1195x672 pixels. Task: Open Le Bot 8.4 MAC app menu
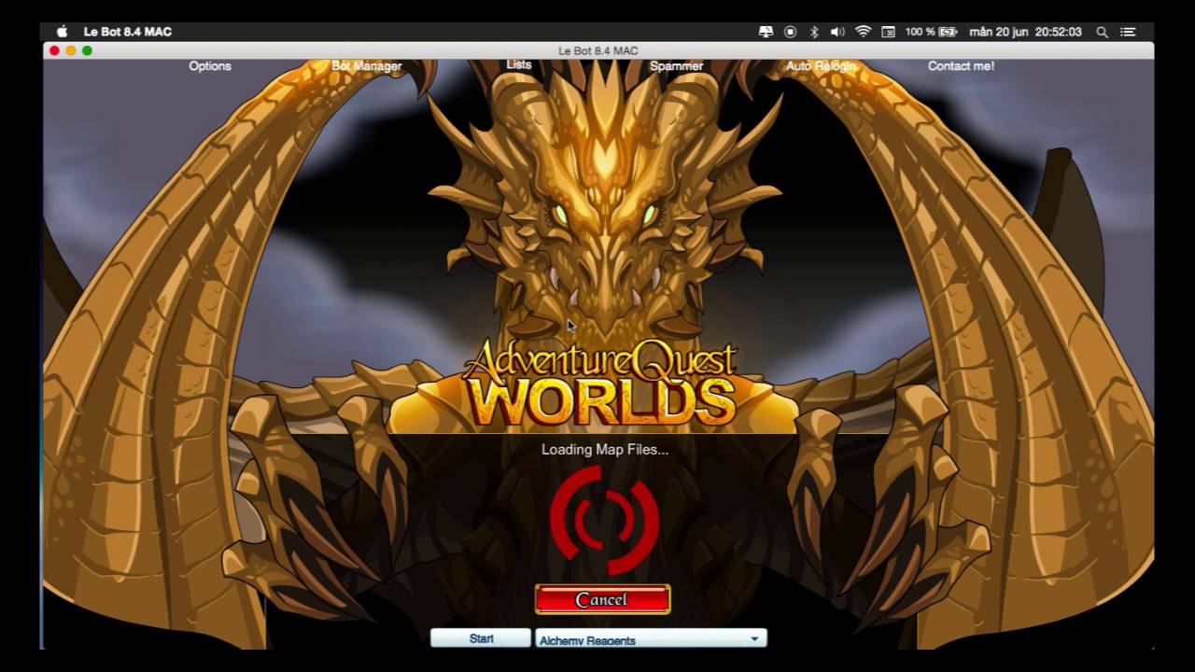[x=128, y=32]
